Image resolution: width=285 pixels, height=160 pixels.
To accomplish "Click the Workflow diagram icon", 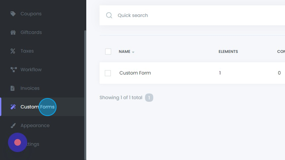I will [x=13, y=70].
